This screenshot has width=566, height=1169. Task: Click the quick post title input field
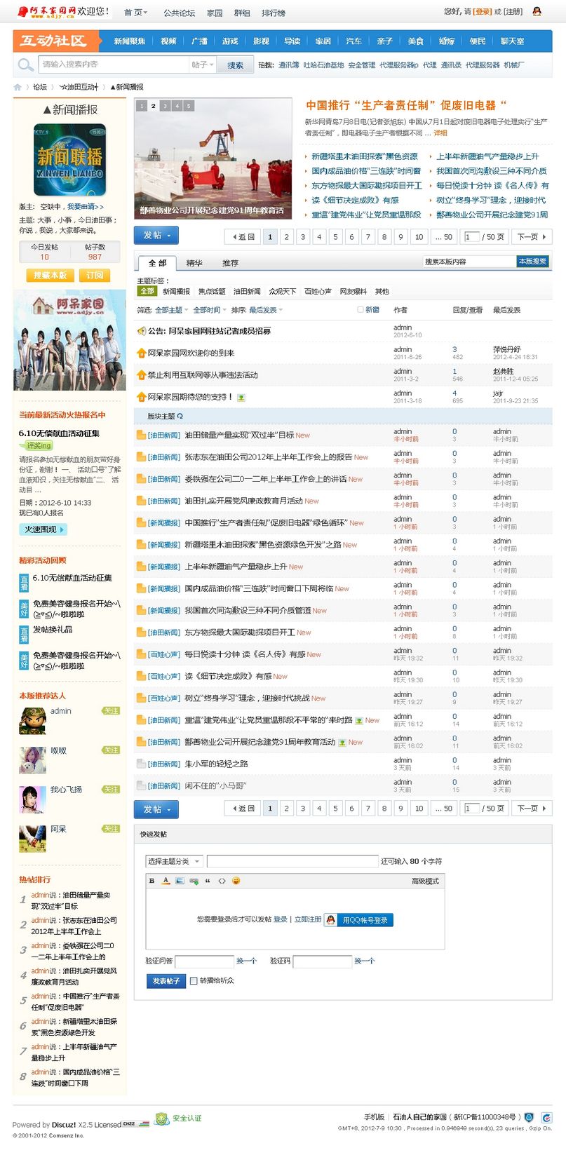click(x=292, y=861)
